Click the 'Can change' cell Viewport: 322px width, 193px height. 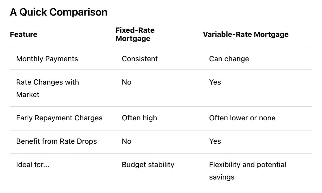tap(229, 59)
